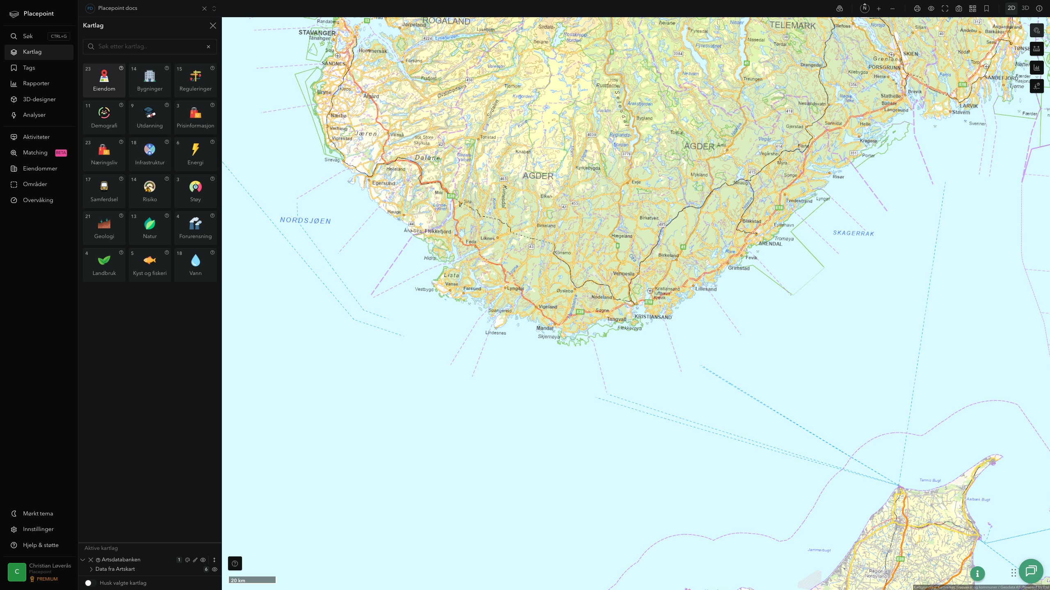Expand the Data fra Artskart sublayer

click(91, 569)
